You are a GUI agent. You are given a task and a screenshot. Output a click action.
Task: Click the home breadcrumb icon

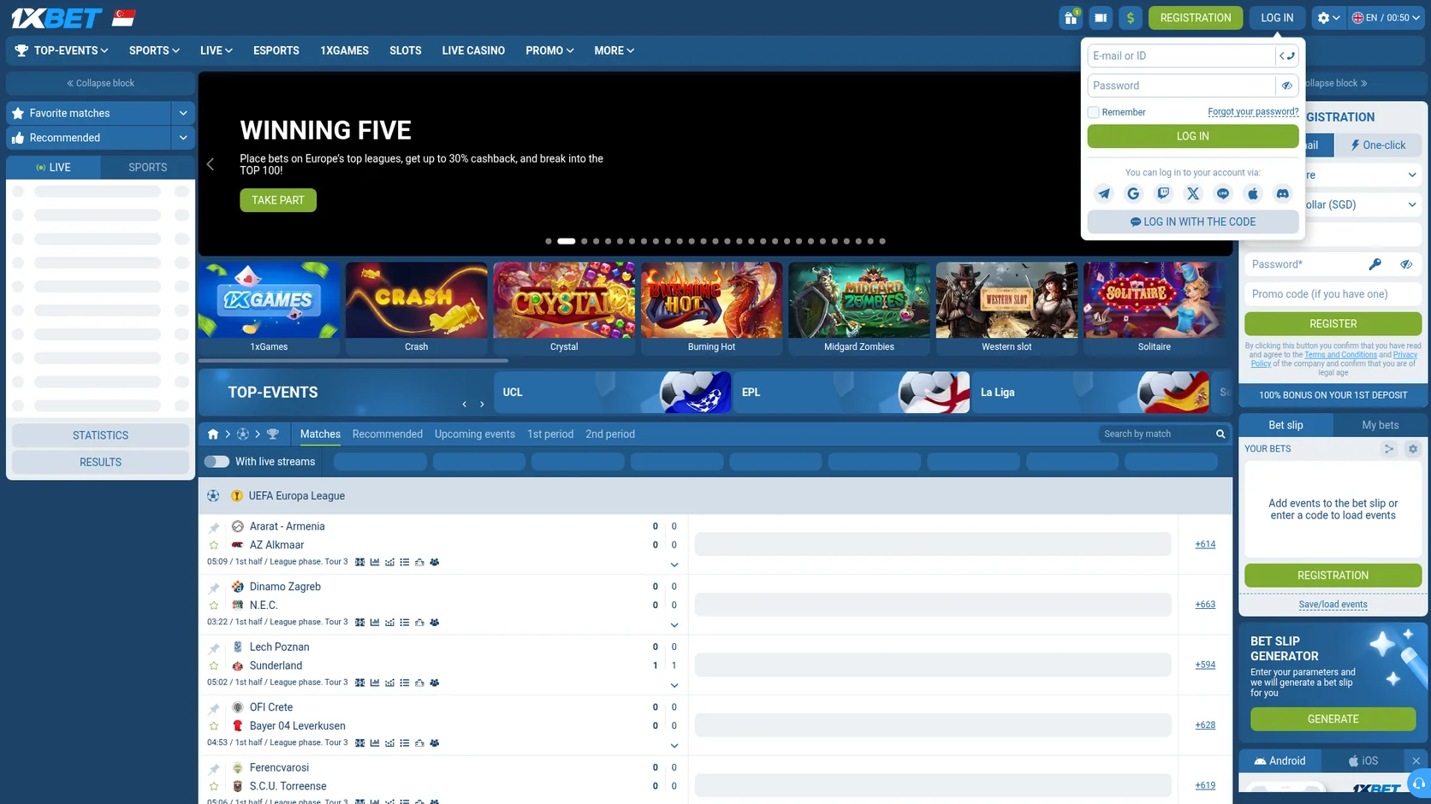pyautogui.click(x=213, y=435)
